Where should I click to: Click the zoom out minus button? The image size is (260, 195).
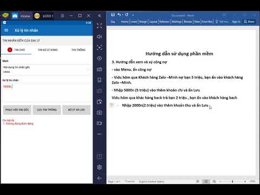[220, 181]
